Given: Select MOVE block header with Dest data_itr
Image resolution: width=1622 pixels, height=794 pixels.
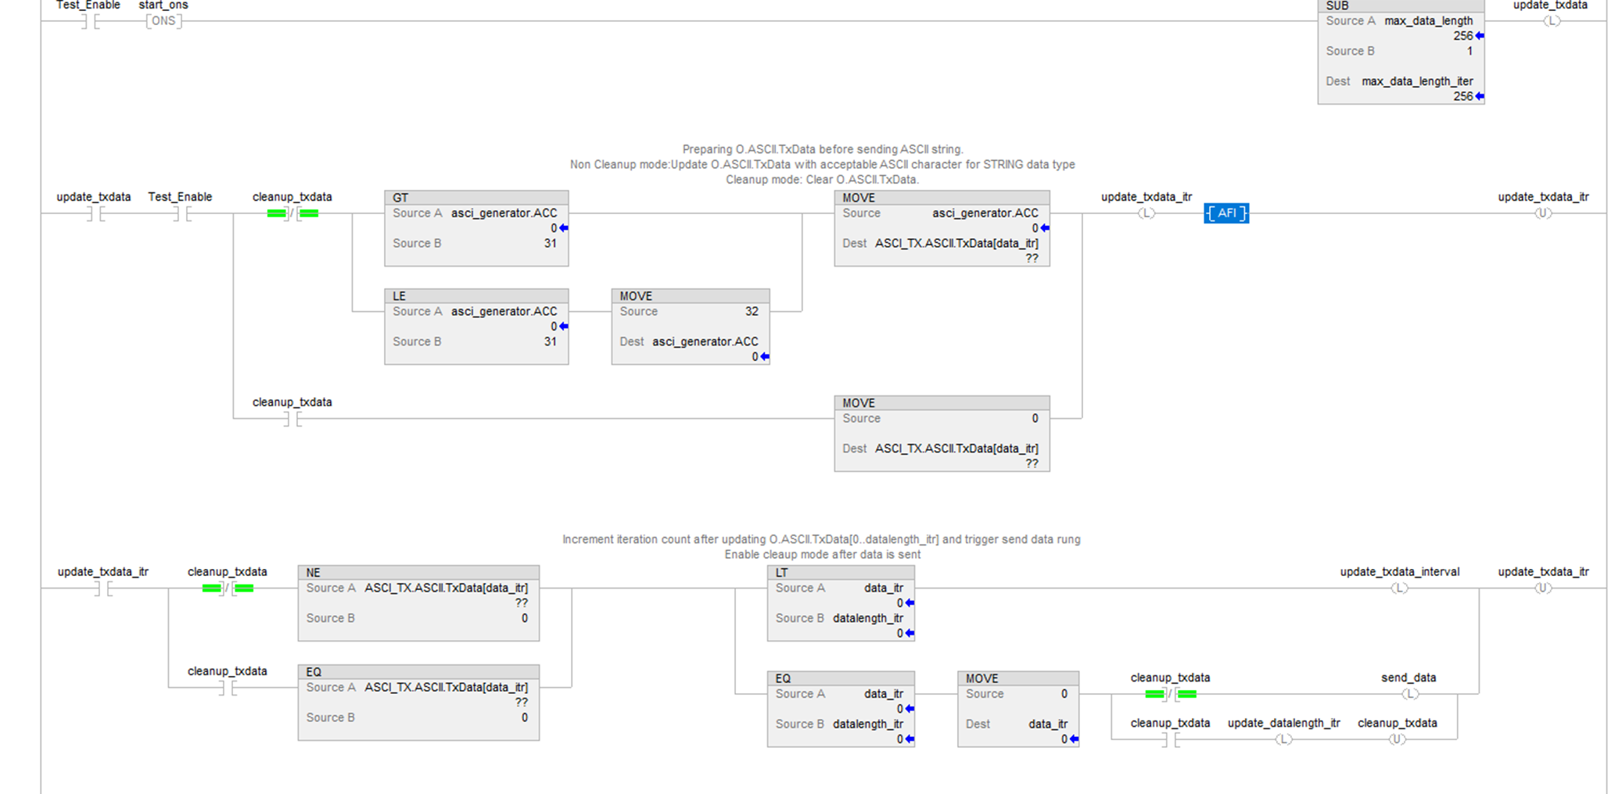Looking at the screenshot, I should click(1018, 678).
